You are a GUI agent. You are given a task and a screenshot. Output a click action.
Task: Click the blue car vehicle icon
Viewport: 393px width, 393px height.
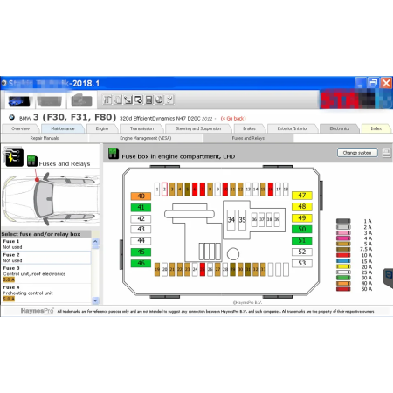click(19, 101)
